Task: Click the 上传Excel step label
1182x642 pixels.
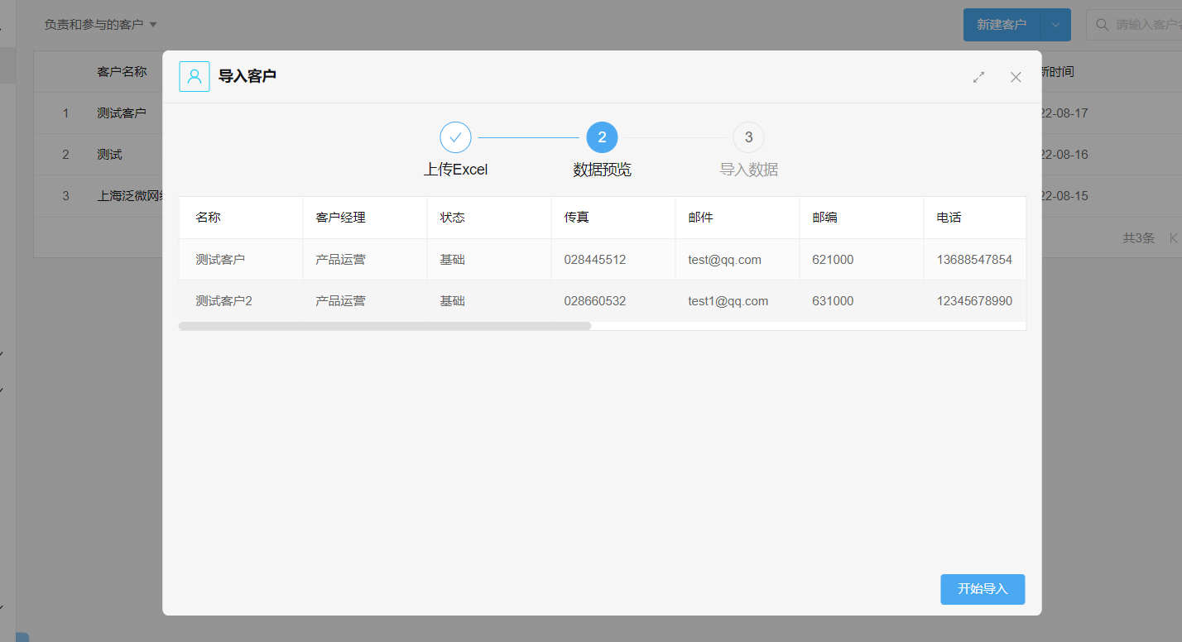Action: [456, 170]
